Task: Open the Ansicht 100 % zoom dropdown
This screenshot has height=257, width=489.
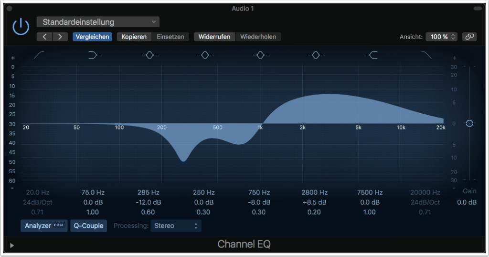Action: pos(442,37)
